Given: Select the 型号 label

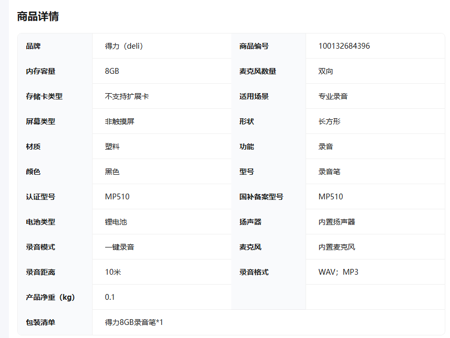Looking at the screenshot, I should click(247, 172).
